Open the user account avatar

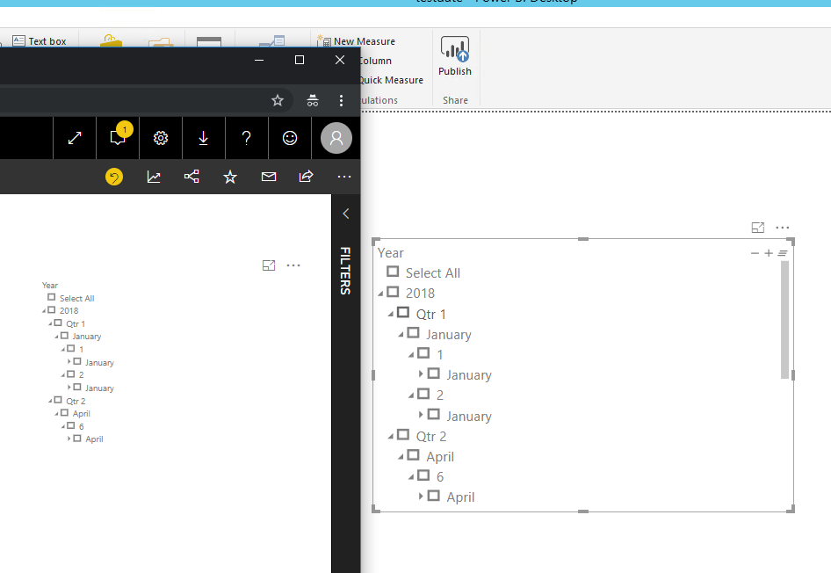tap(336, 138)
